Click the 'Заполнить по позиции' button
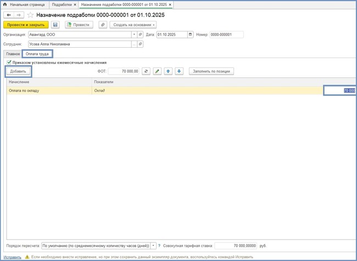Viewport: 357px width, 261px height. point(211,71)
